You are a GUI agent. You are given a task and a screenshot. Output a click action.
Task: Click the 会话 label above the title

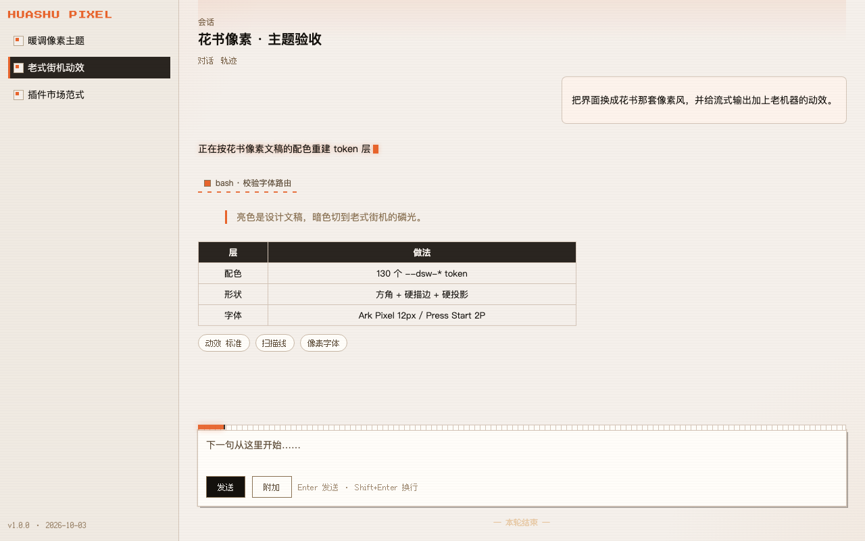point(206,22)
